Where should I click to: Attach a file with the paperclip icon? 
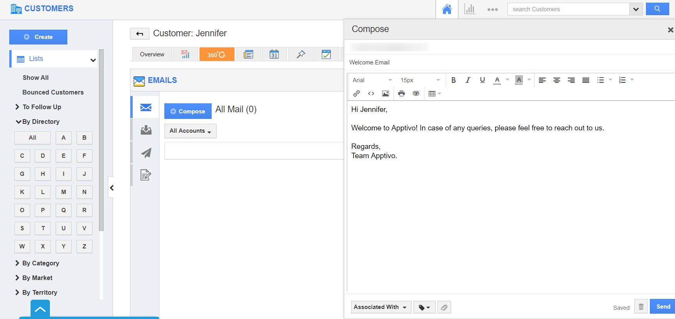tap(444, 307)
